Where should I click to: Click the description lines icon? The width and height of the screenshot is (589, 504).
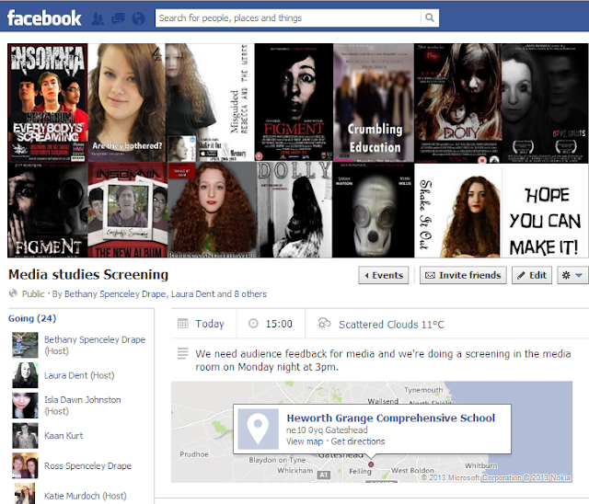point(182,353)
